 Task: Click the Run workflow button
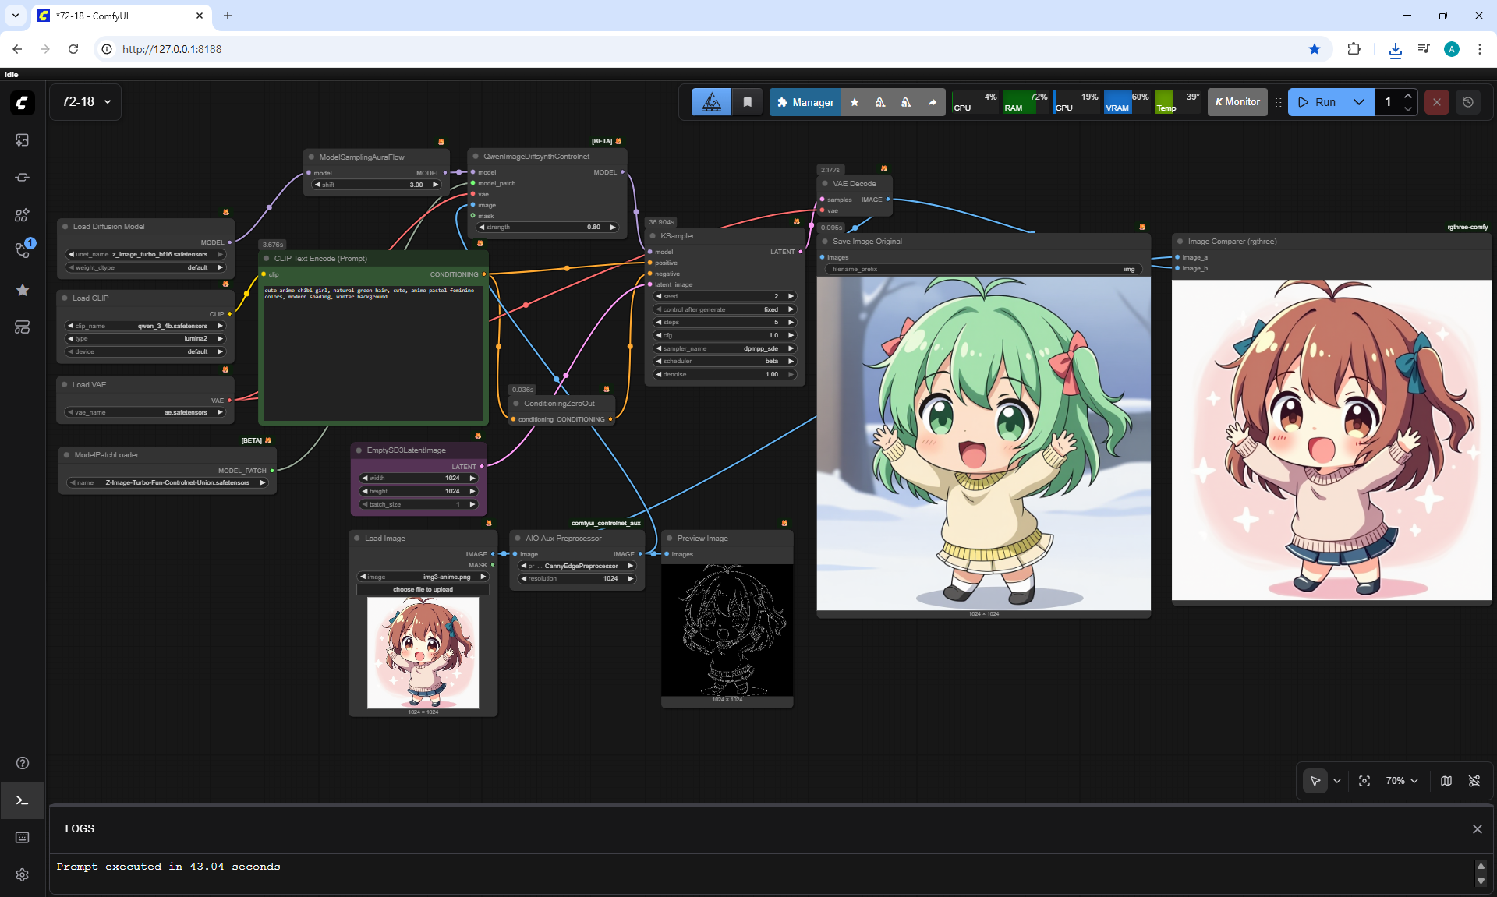[1318, 102]
